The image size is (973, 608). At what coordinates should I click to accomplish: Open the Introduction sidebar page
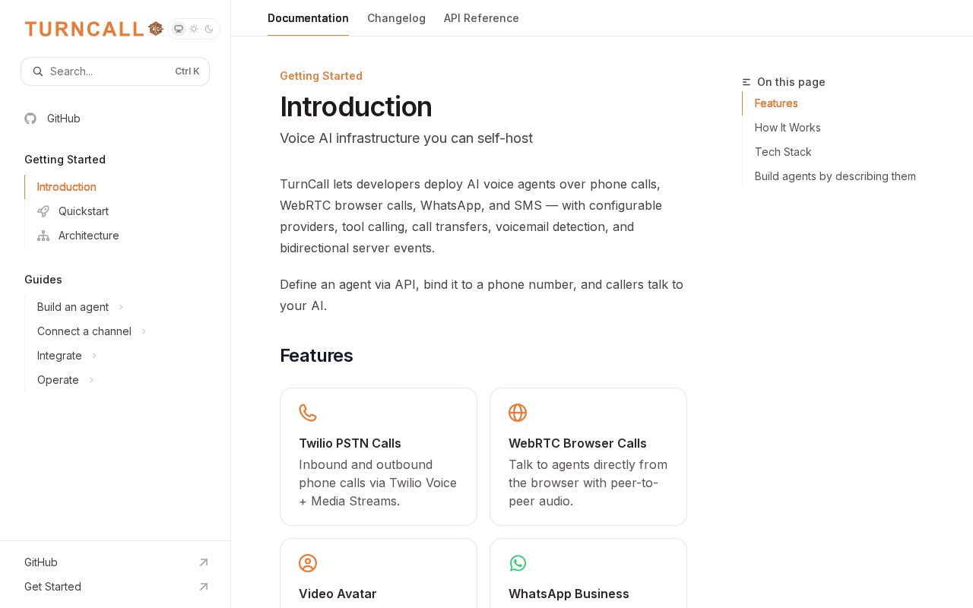click(67, 187)
